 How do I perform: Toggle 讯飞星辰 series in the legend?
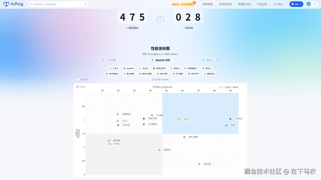[178, 74]
